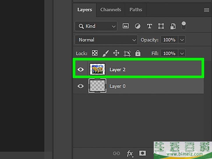Filter for type layers icon
Viewport: 212px width, 159px height.
click(149, 26)
